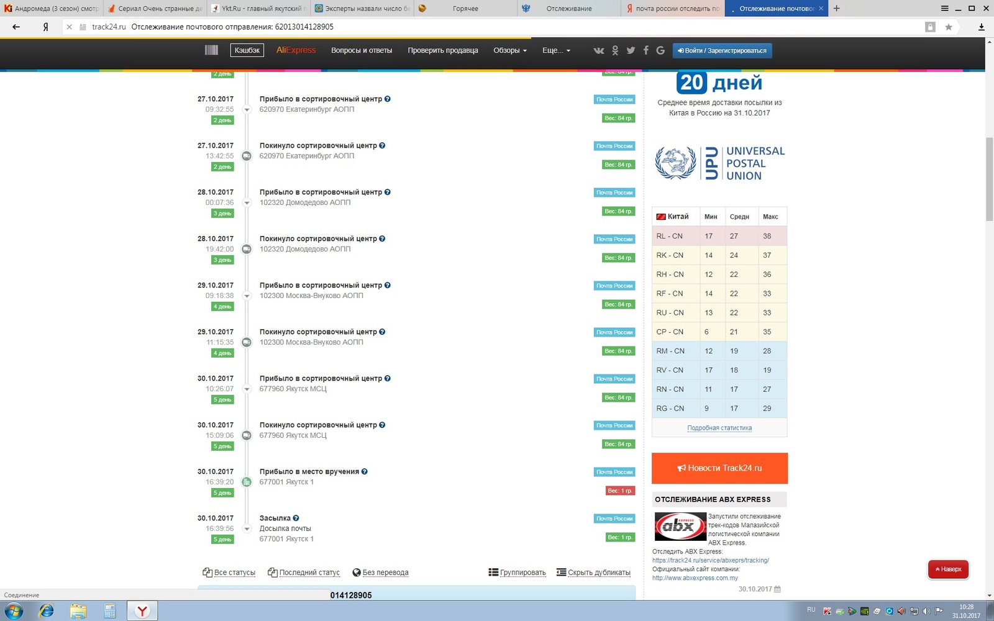Image resolution: width=994 pixels, height=621 pixels.
Task: Click orange 'Новости Track24.ru' button
Action: [719, 468]
